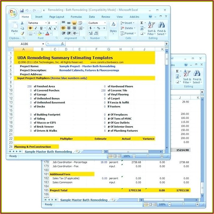The height and width of the screenshot is (214, 214).
Task: Open the Custom number format dropdown
Action: (x=105, y=23)
